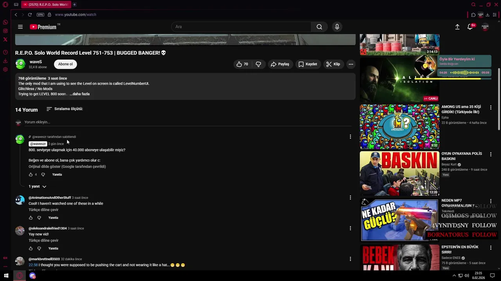This screenshot has width=501, height=281.
Task: Start voice search with microphone
Action: tap(337, 27)
